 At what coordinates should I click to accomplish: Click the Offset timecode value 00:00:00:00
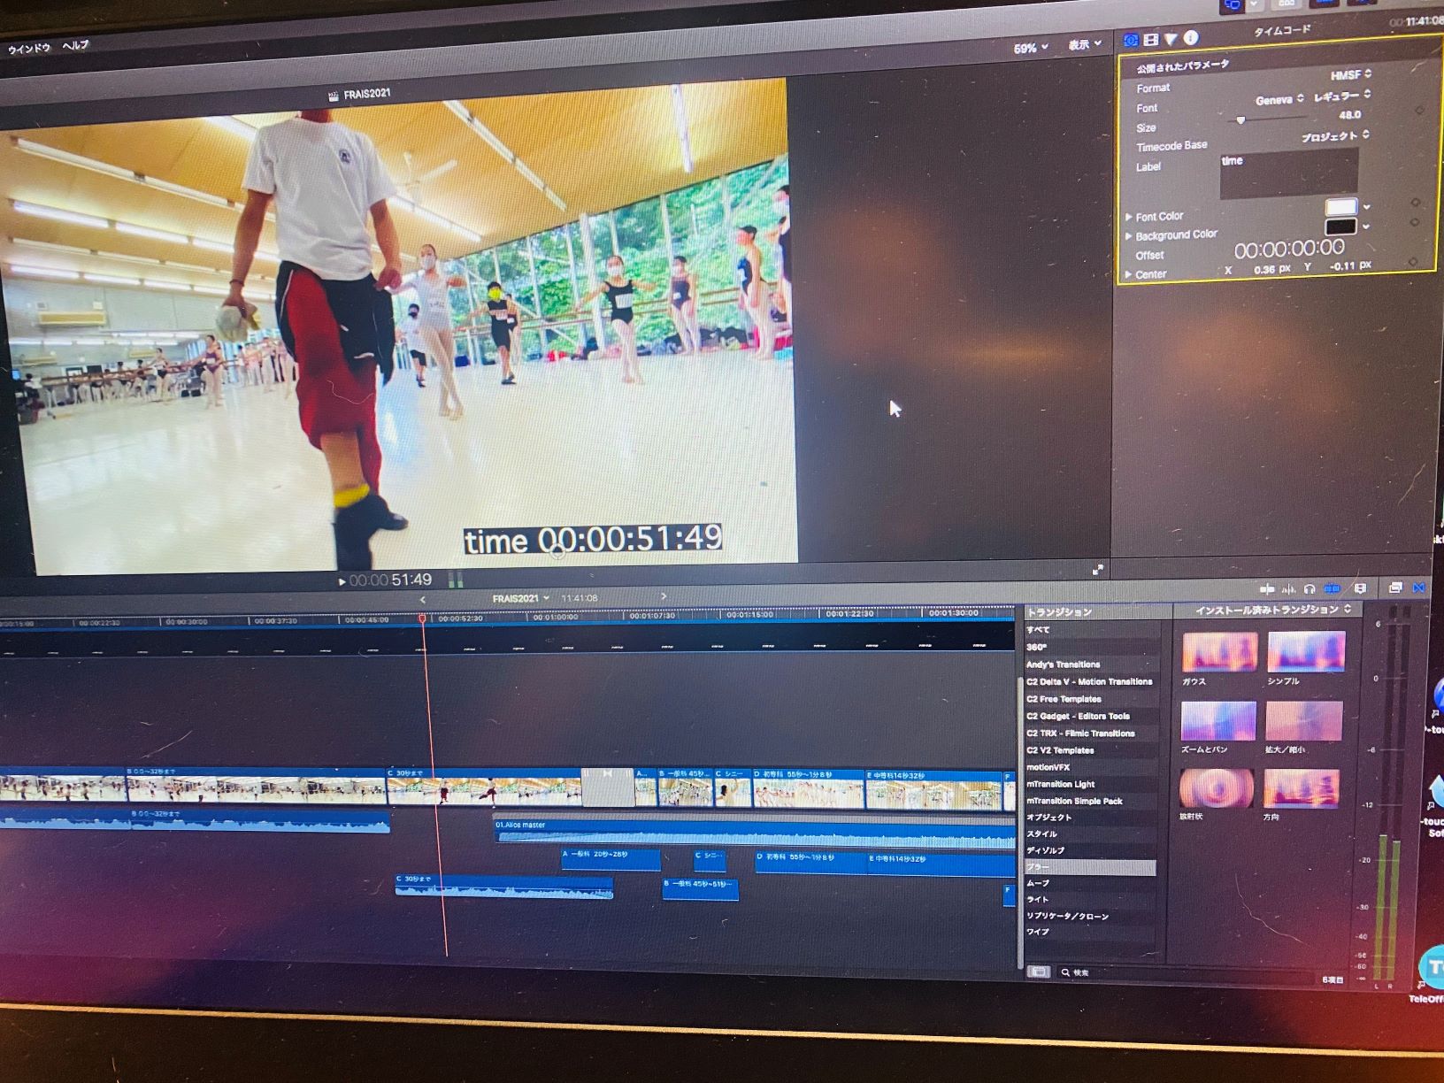(1289, 250)
